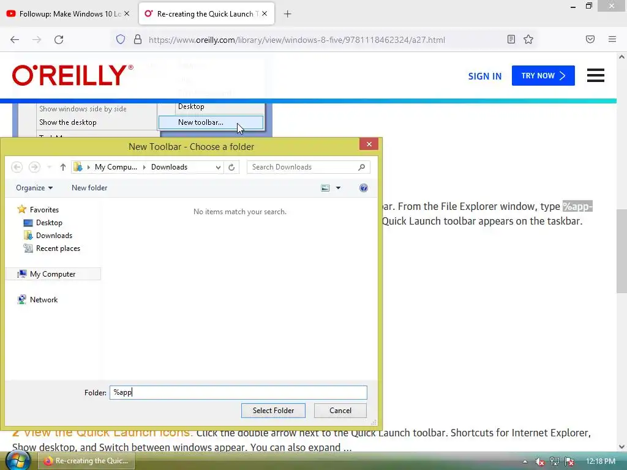Viewport: 627px width, 470px height.
Task: Click the network tray icon
Action: [x=555, y=461]
